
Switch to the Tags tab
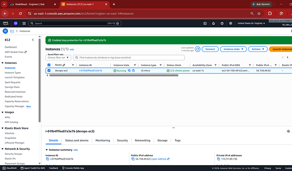(x=177, y=141)
